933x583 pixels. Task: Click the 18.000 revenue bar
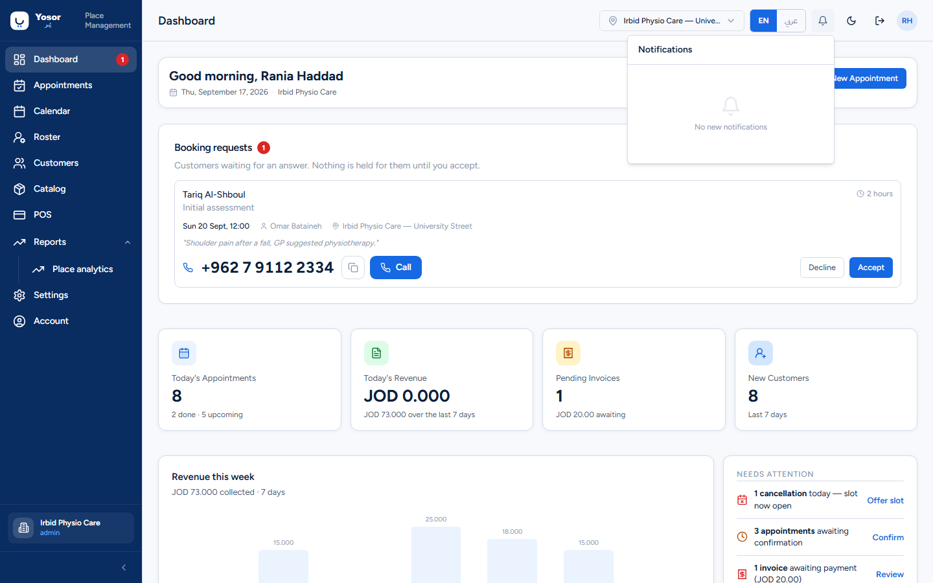(512, 561)
